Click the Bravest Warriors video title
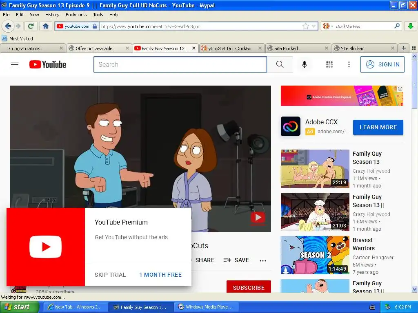The image size is (418, 313). pos(364,244)
